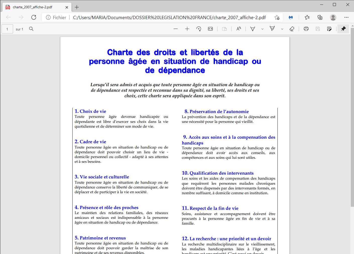
Task: Click the charte_2007_affiche-2.pdf tab
Action: (37, 7)
